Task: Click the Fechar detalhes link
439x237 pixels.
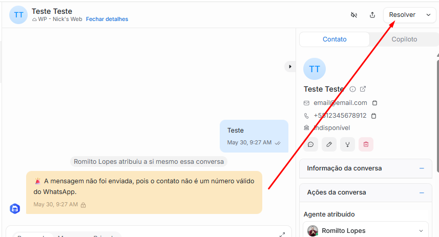Action: [107, 19]
